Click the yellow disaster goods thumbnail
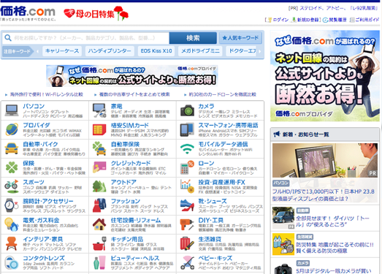Viewport: 382px width, 274px height. [x=283, y=244]
